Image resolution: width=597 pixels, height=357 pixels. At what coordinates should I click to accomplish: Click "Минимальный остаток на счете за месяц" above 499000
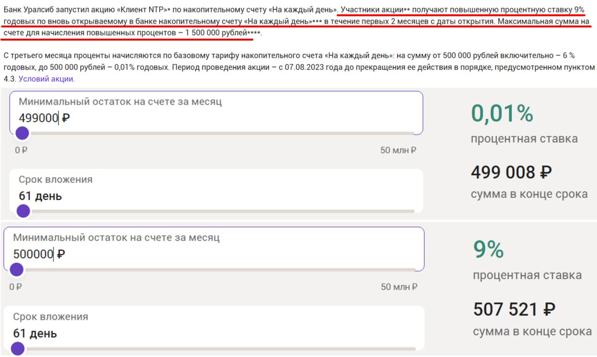(x=120, y=101)
